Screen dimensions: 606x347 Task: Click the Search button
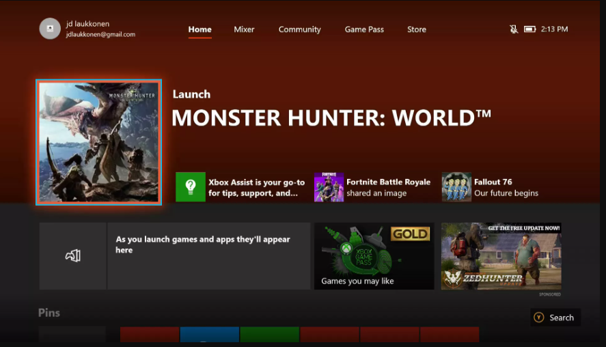555,317
